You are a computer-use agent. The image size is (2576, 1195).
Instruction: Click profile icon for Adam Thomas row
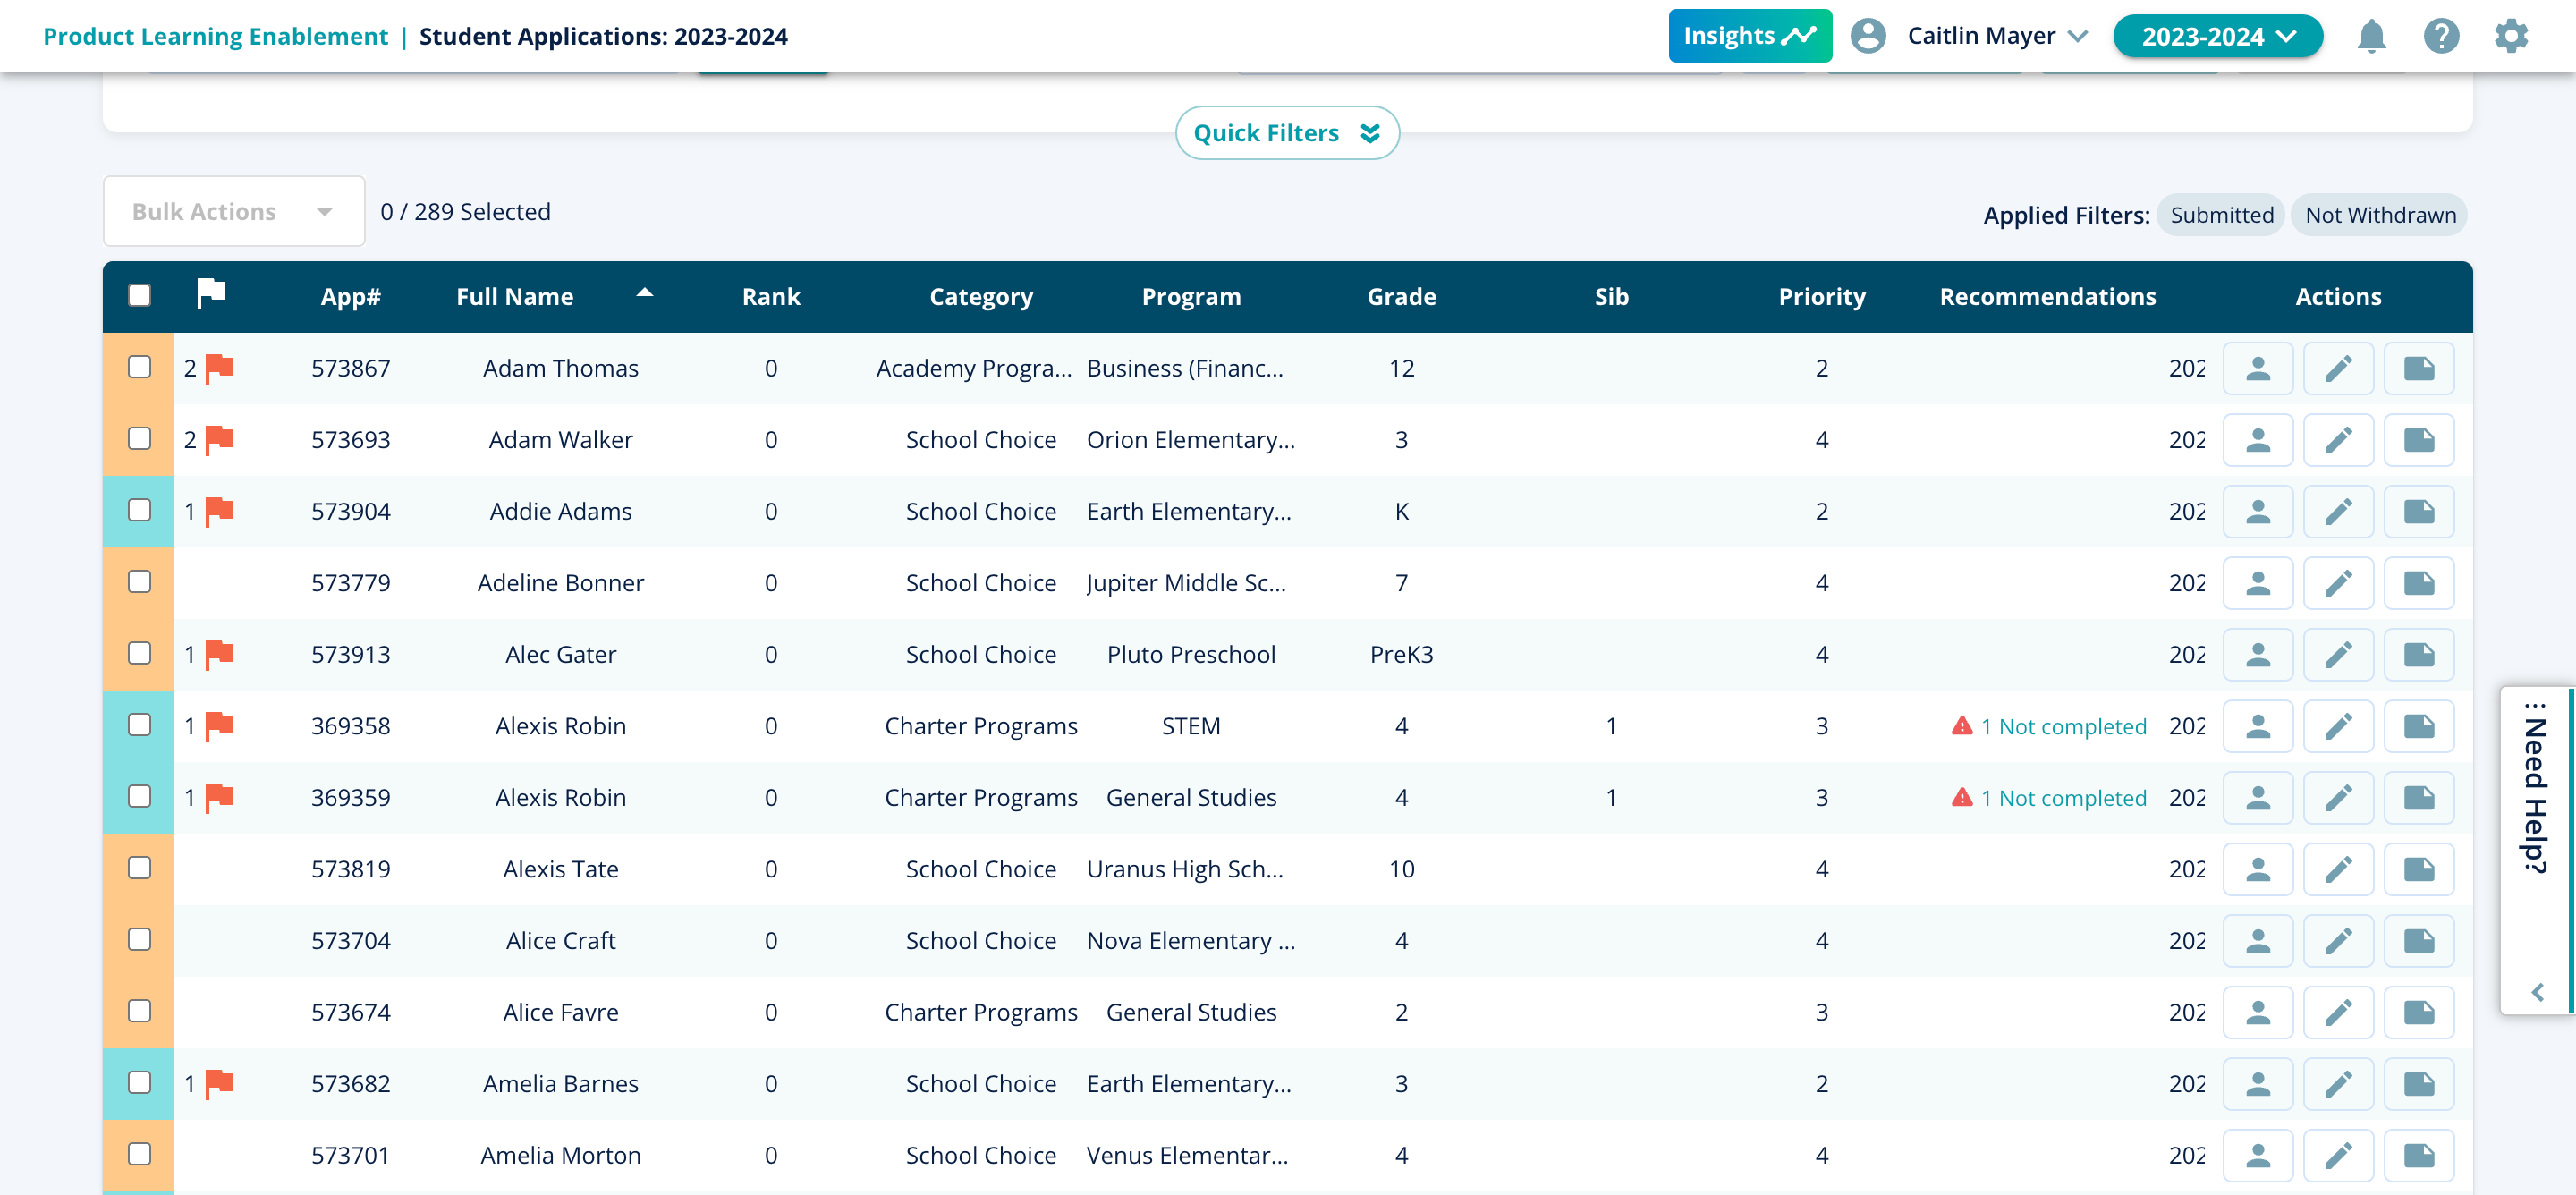pyautogui.click(x=2257, y=369)
